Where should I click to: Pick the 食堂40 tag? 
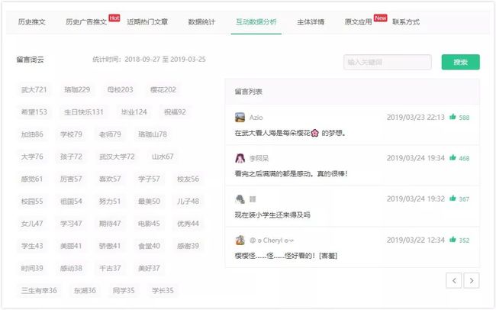149,246
